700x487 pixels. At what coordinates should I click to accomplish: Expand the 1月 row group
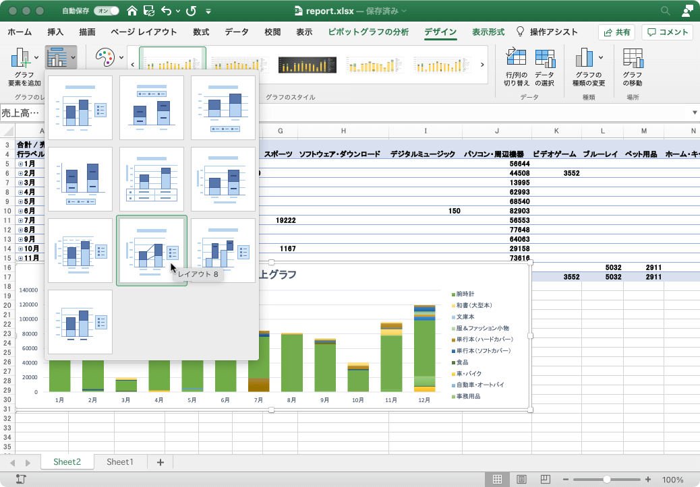[20, 164]
